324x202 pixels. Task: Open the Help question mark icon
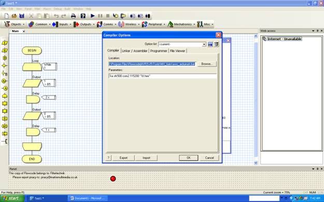[83, 16]
